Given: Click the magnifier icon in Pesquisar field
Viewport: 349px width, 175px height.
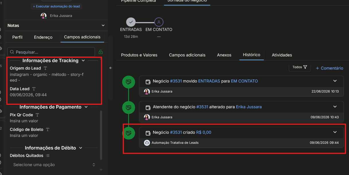Looking at the screenshot, I should [12, 52].
